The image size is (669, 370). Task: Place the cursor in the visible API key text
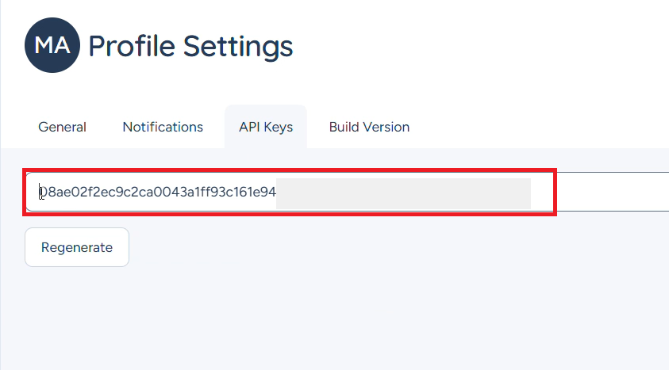[x=157, y=192]
